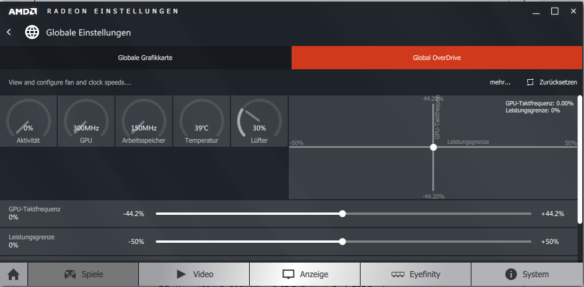Close the Radeon Einstellungen window

tap(573, 12)
